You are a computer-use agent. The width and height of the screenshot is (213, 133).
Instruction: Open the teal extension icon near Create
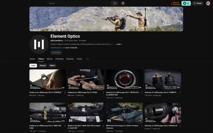point(186,3)
